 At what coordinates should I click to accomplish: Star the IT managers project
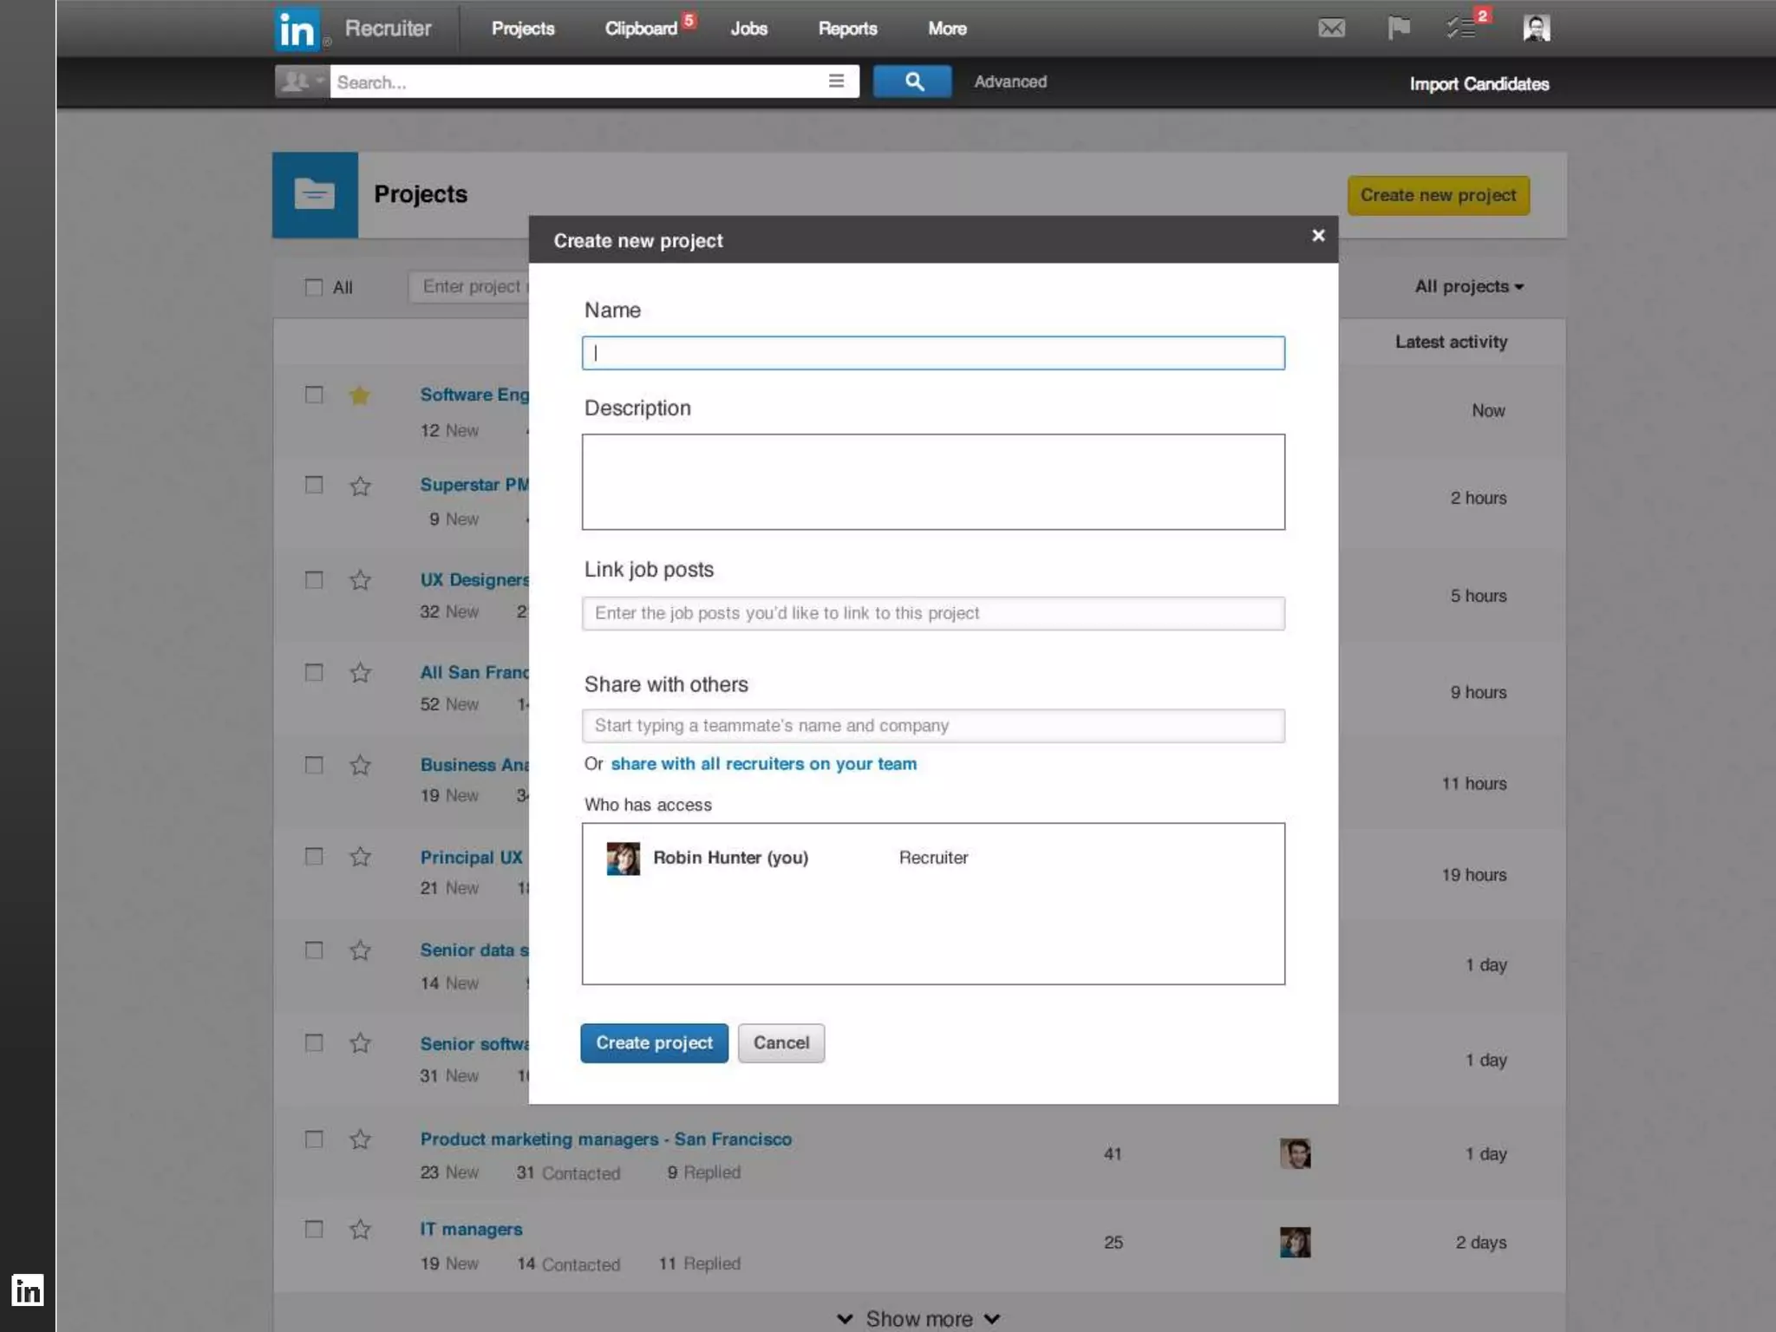(x=360, y=1230)
